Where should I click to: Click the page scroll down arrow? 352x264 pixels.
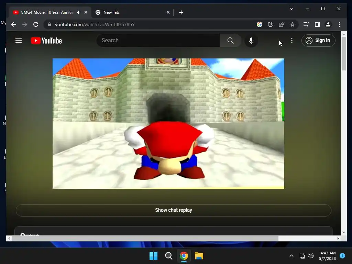point(344,232)
